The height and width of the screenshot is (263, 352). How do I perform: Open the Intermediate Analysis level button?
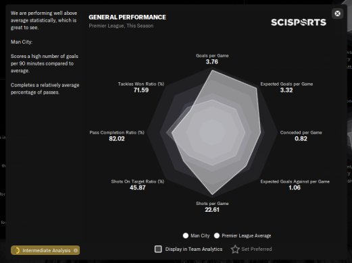[45, 250]
